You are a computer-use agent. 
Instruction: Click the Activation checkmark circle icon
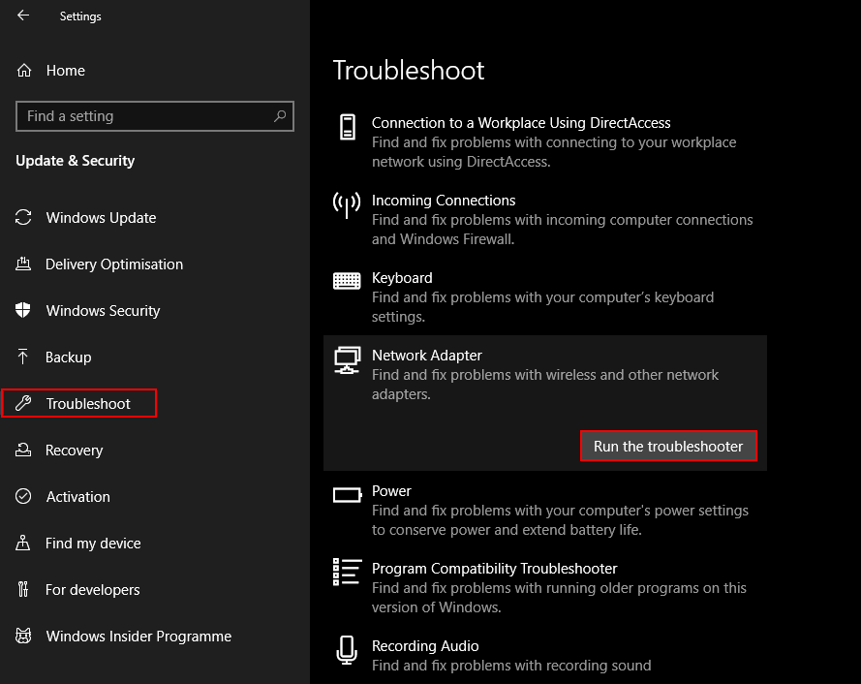pyautogui.click(x=23, y=496)
